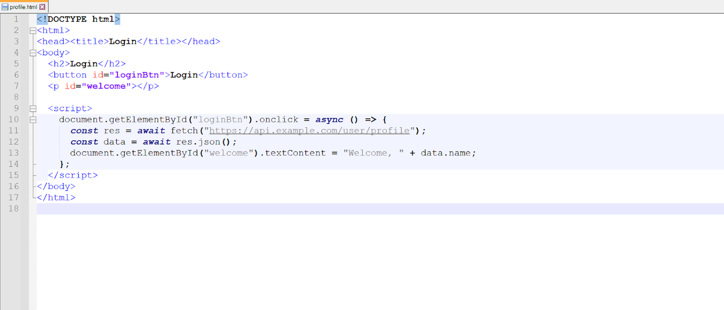This screenshot has height=310, width=724.
Task: Click the res variable name after const
Action: click(x=112, y=130)
